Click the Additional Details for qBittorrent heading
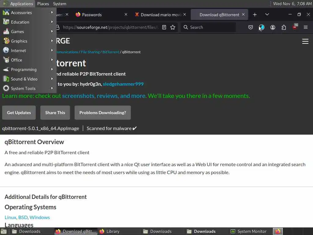313x235 pixels. 46,197
